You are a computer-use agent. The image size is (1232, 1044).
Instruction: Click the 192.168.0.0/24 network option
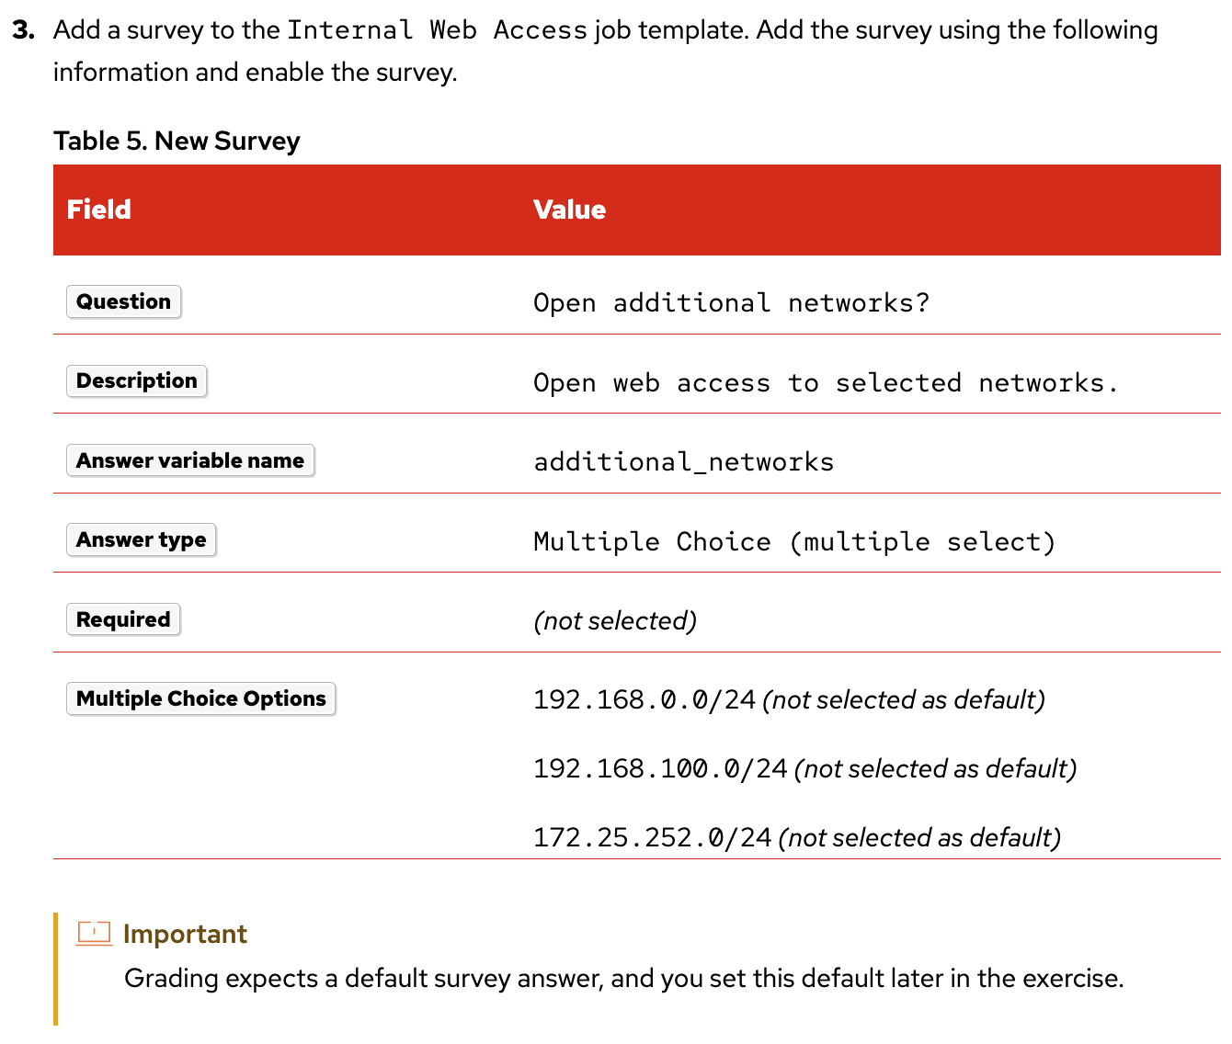(644, 700)
